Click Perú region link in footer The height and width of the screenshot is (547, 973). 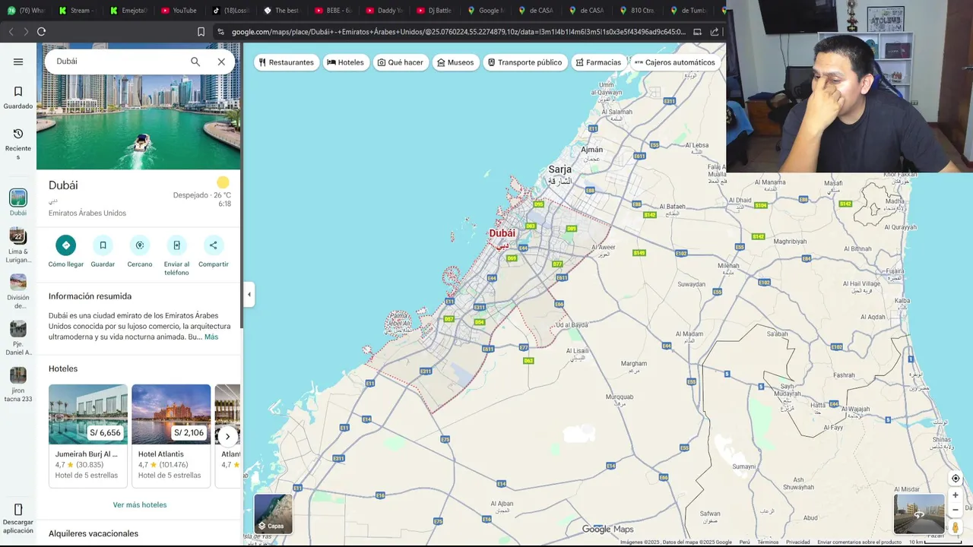pyautogui.click(x=745, y=542)
